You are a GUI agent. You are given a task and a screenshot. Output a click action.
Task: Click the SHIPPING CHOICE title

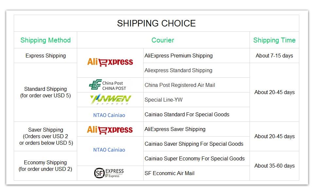click(x=156, y=24)
